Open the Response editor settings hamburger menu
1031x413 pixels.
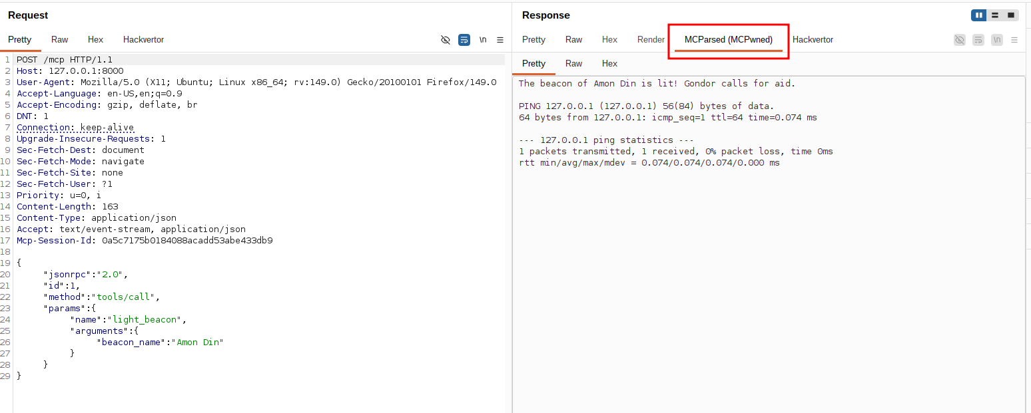click(1015, 40)
